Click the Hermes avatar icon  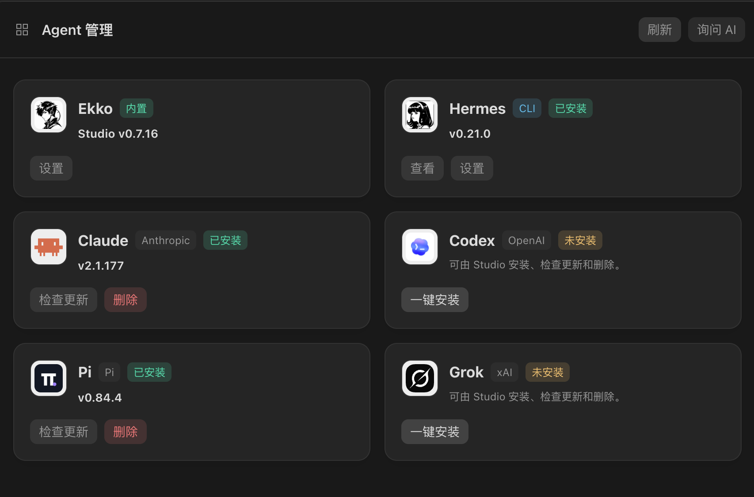[420, 115]
